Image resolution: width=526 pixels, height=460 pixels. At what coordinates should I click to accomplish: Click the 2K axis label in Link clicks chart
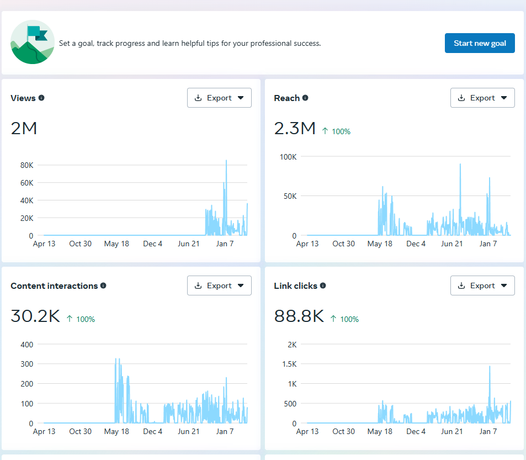pos(292,345)
